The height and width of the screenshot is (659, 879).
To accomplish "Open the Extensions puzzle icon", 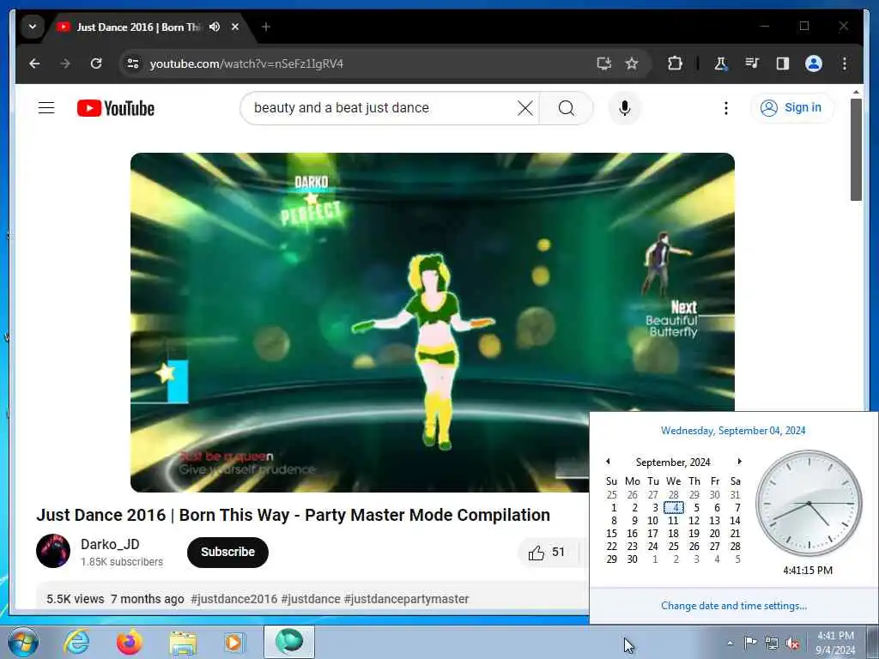I will (675, 63).
